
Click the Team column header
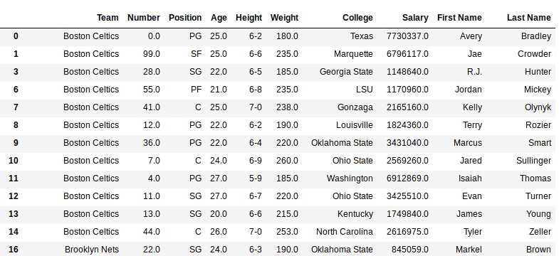coord(108,18)
